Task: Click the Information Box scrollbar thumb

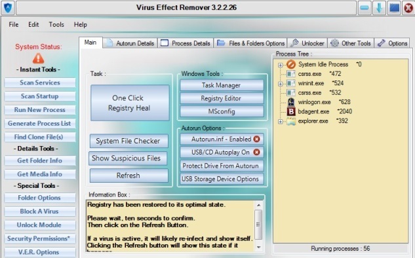Action: point(258,225)
